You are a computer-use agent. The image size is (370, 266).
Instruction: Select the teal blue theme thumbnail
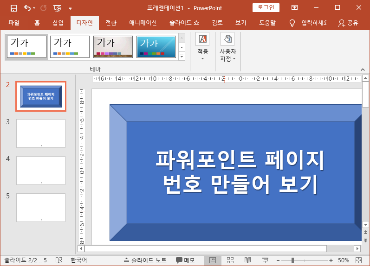(156, 47)
